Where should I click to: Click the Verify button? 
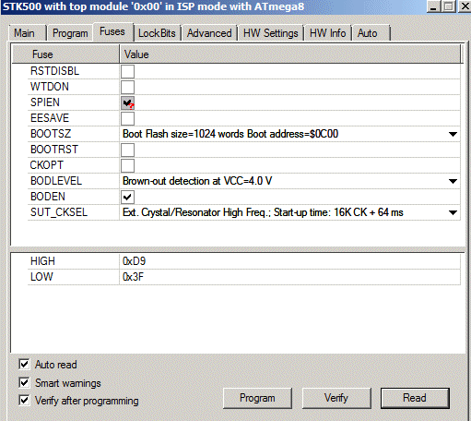(x=336, y=398)
